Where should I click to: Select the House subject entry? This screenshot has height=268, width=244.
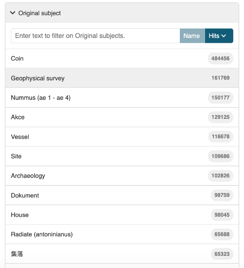click(122, 215)
